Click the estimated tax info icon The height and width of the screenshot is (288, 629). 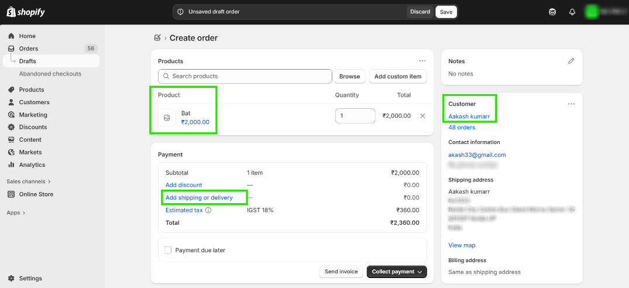click(209, 210)
